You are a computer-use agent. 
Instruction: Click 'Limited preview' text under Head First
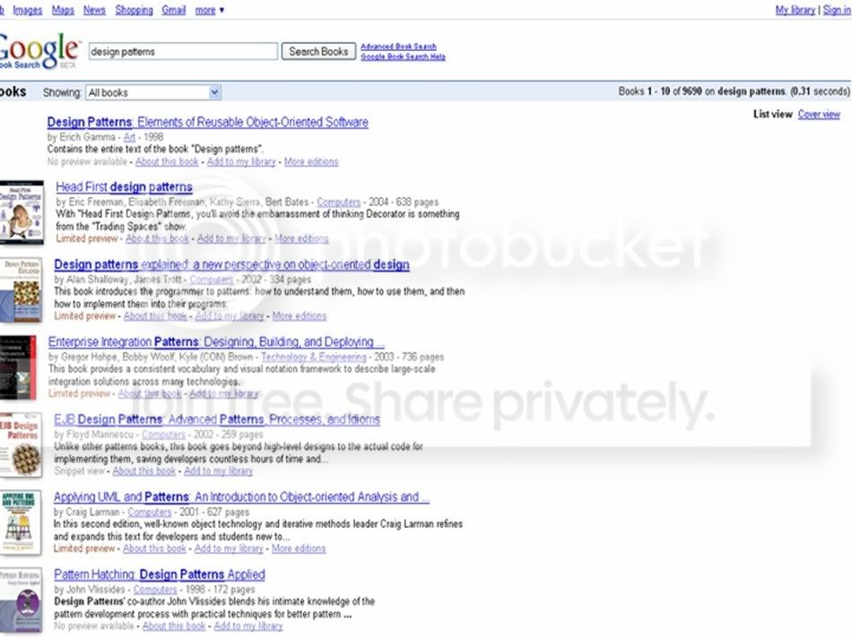coord(87,238)
